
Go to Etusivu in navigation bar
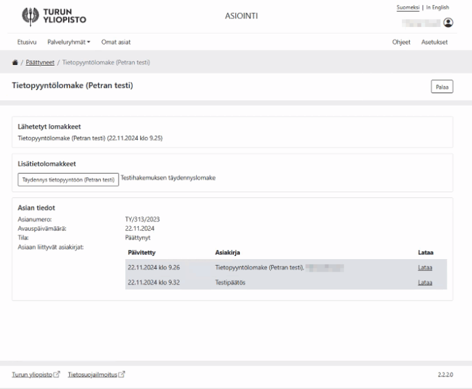tap(27, 42)
